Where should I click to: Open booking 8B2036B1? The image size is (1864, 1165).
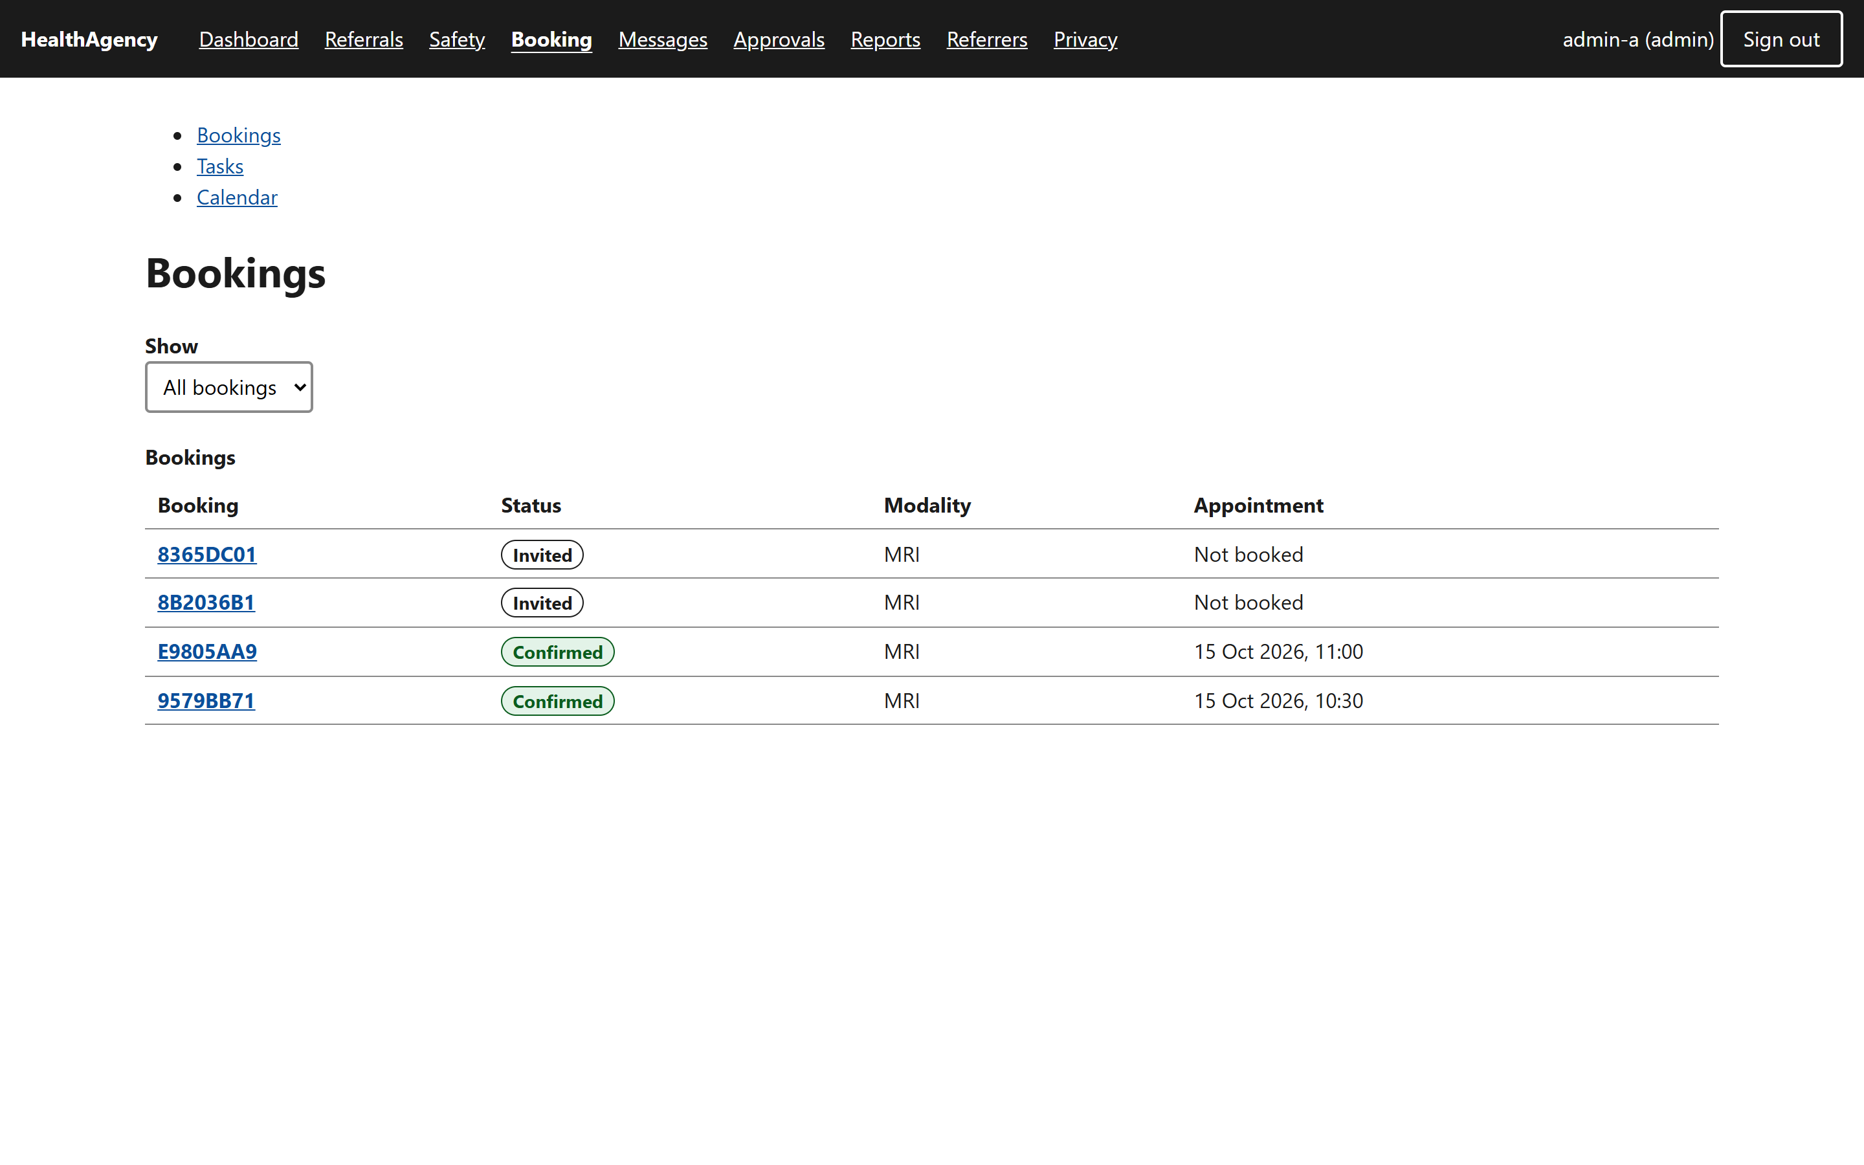206,602
